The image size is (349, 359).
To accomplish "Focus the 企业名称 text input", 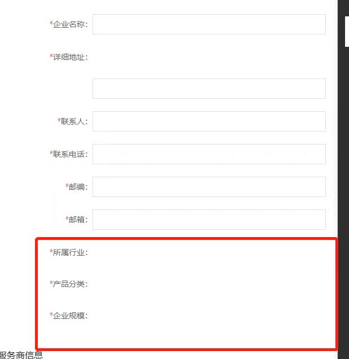I will click(x=209, y=24).
